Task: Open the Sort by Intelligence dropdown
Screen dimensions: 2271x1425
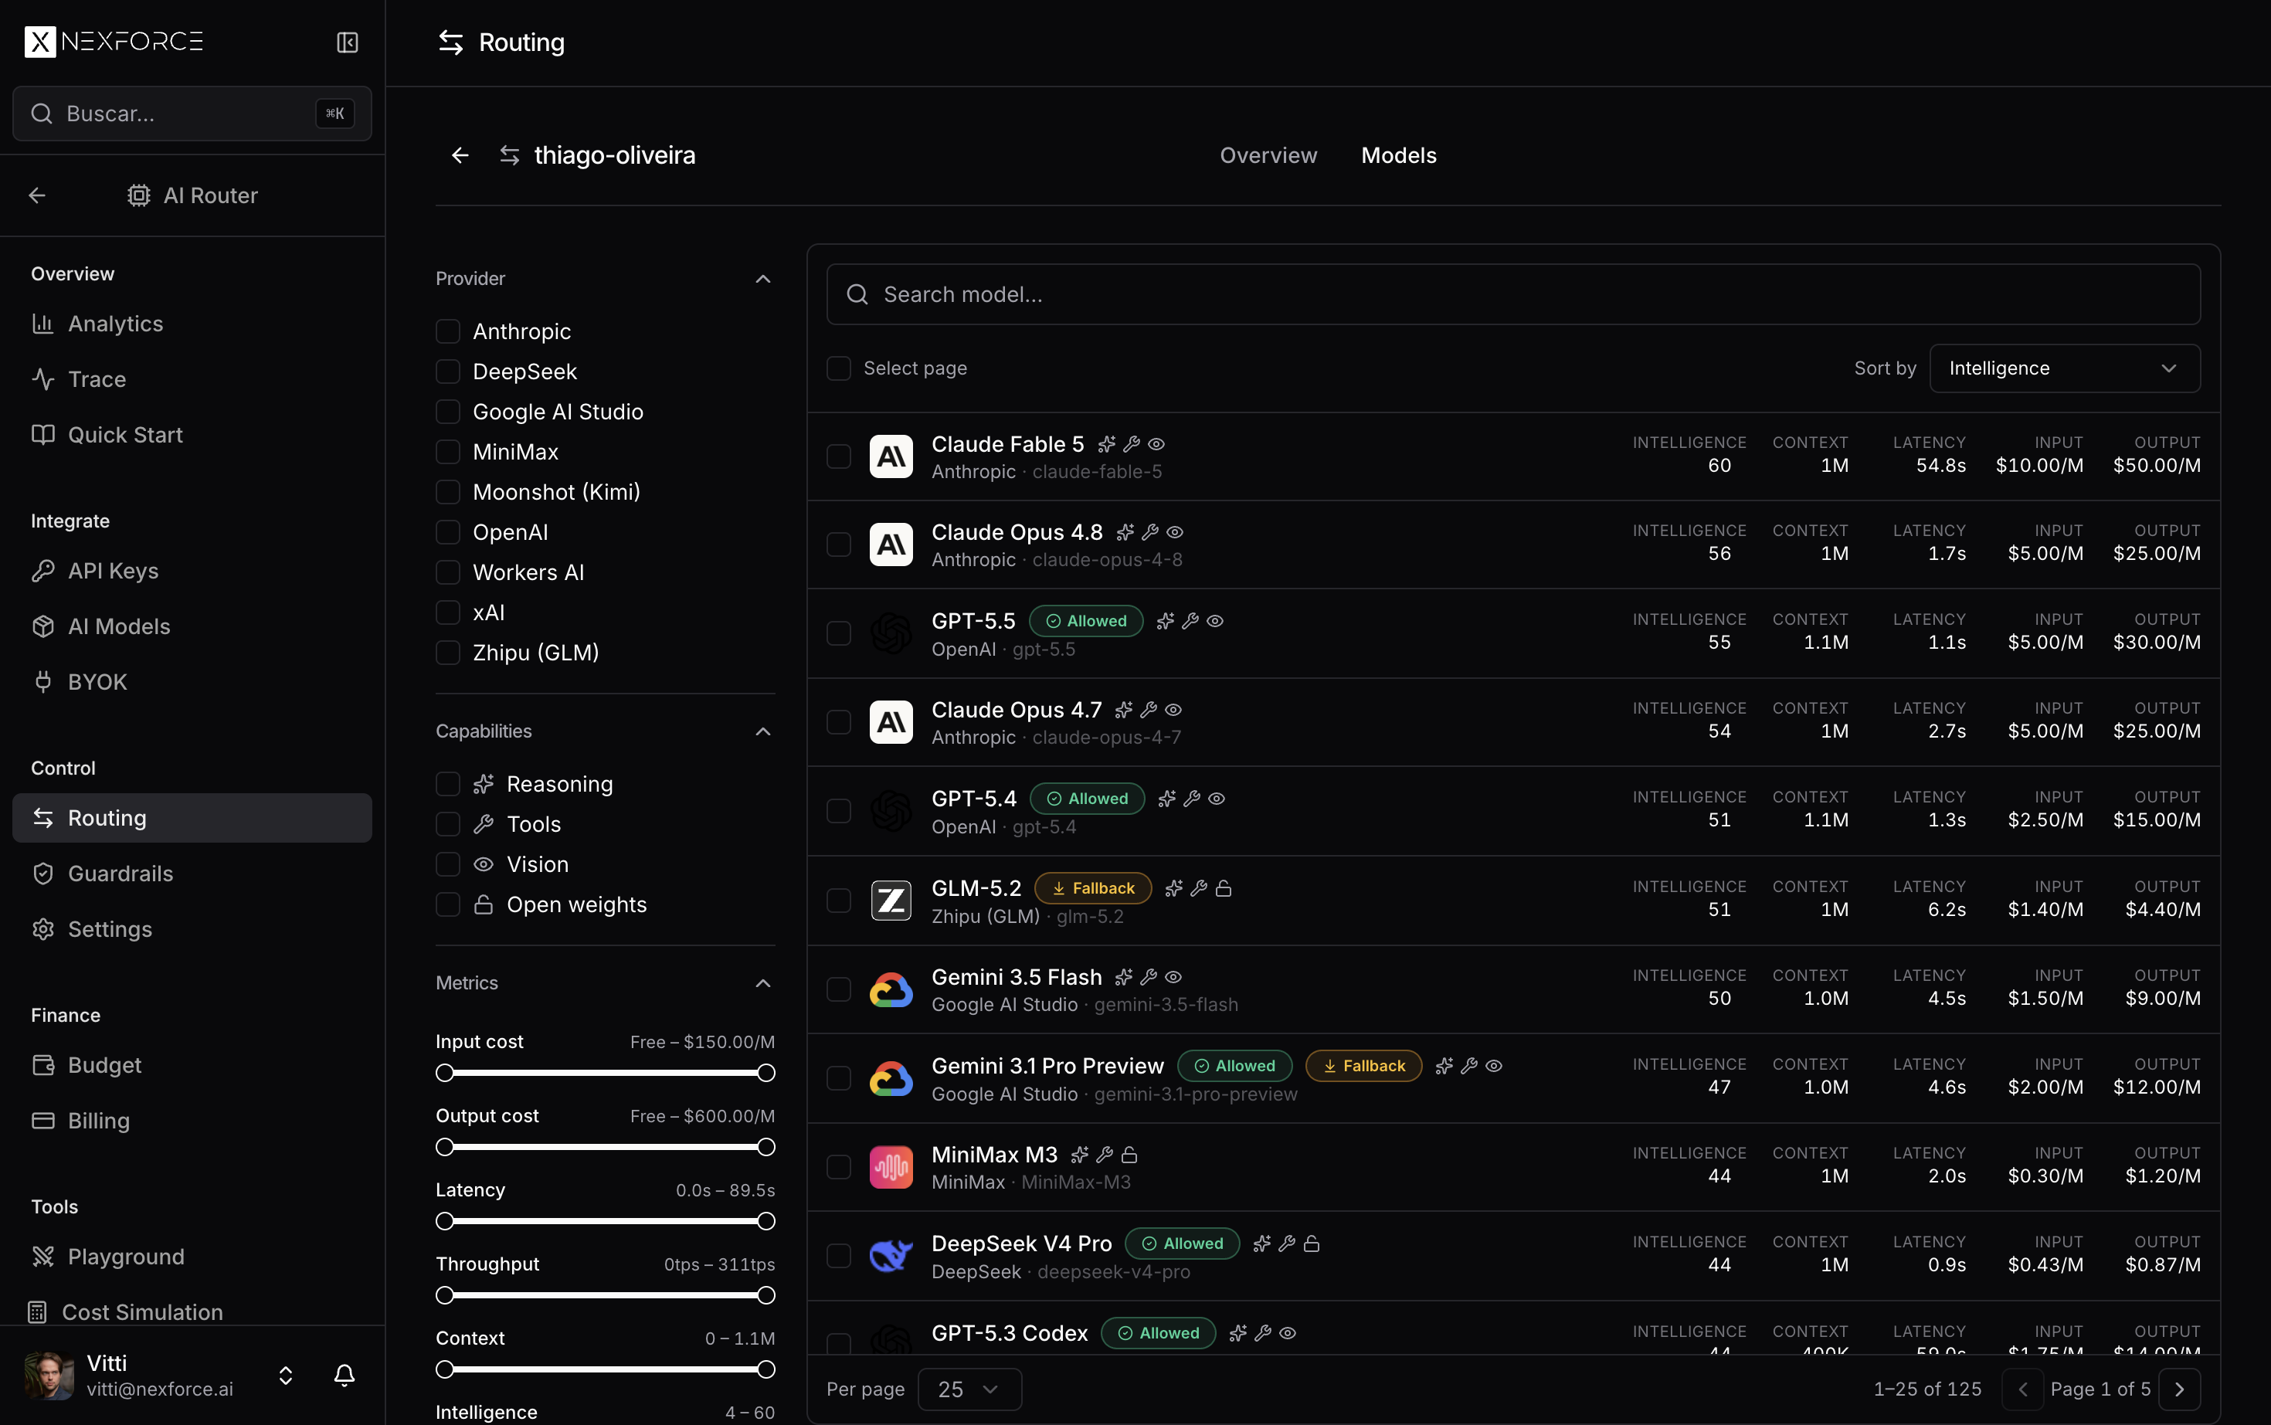Action: 2065,368
